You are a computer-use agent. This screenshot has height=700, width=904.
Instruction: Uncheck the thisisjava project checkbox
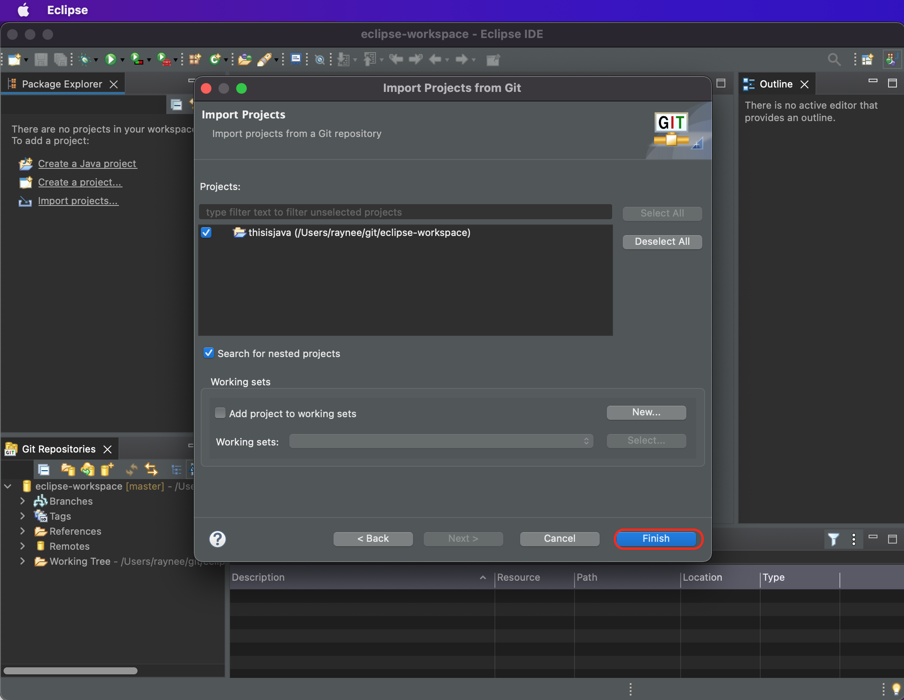[x=206, y=232]
